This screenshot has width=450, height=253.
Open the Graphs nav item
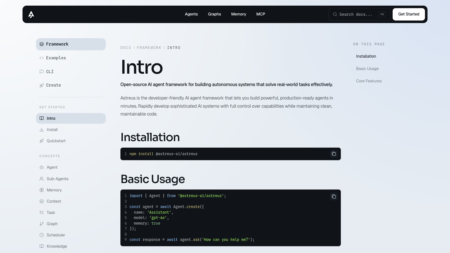click(x=215, y=14)
